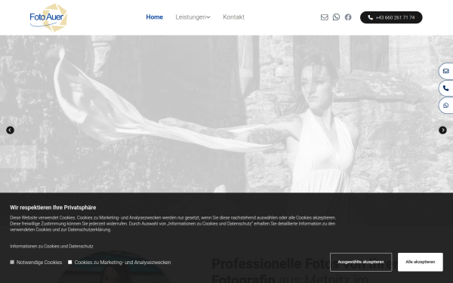Click the side floating email icon

click(445, 71)
